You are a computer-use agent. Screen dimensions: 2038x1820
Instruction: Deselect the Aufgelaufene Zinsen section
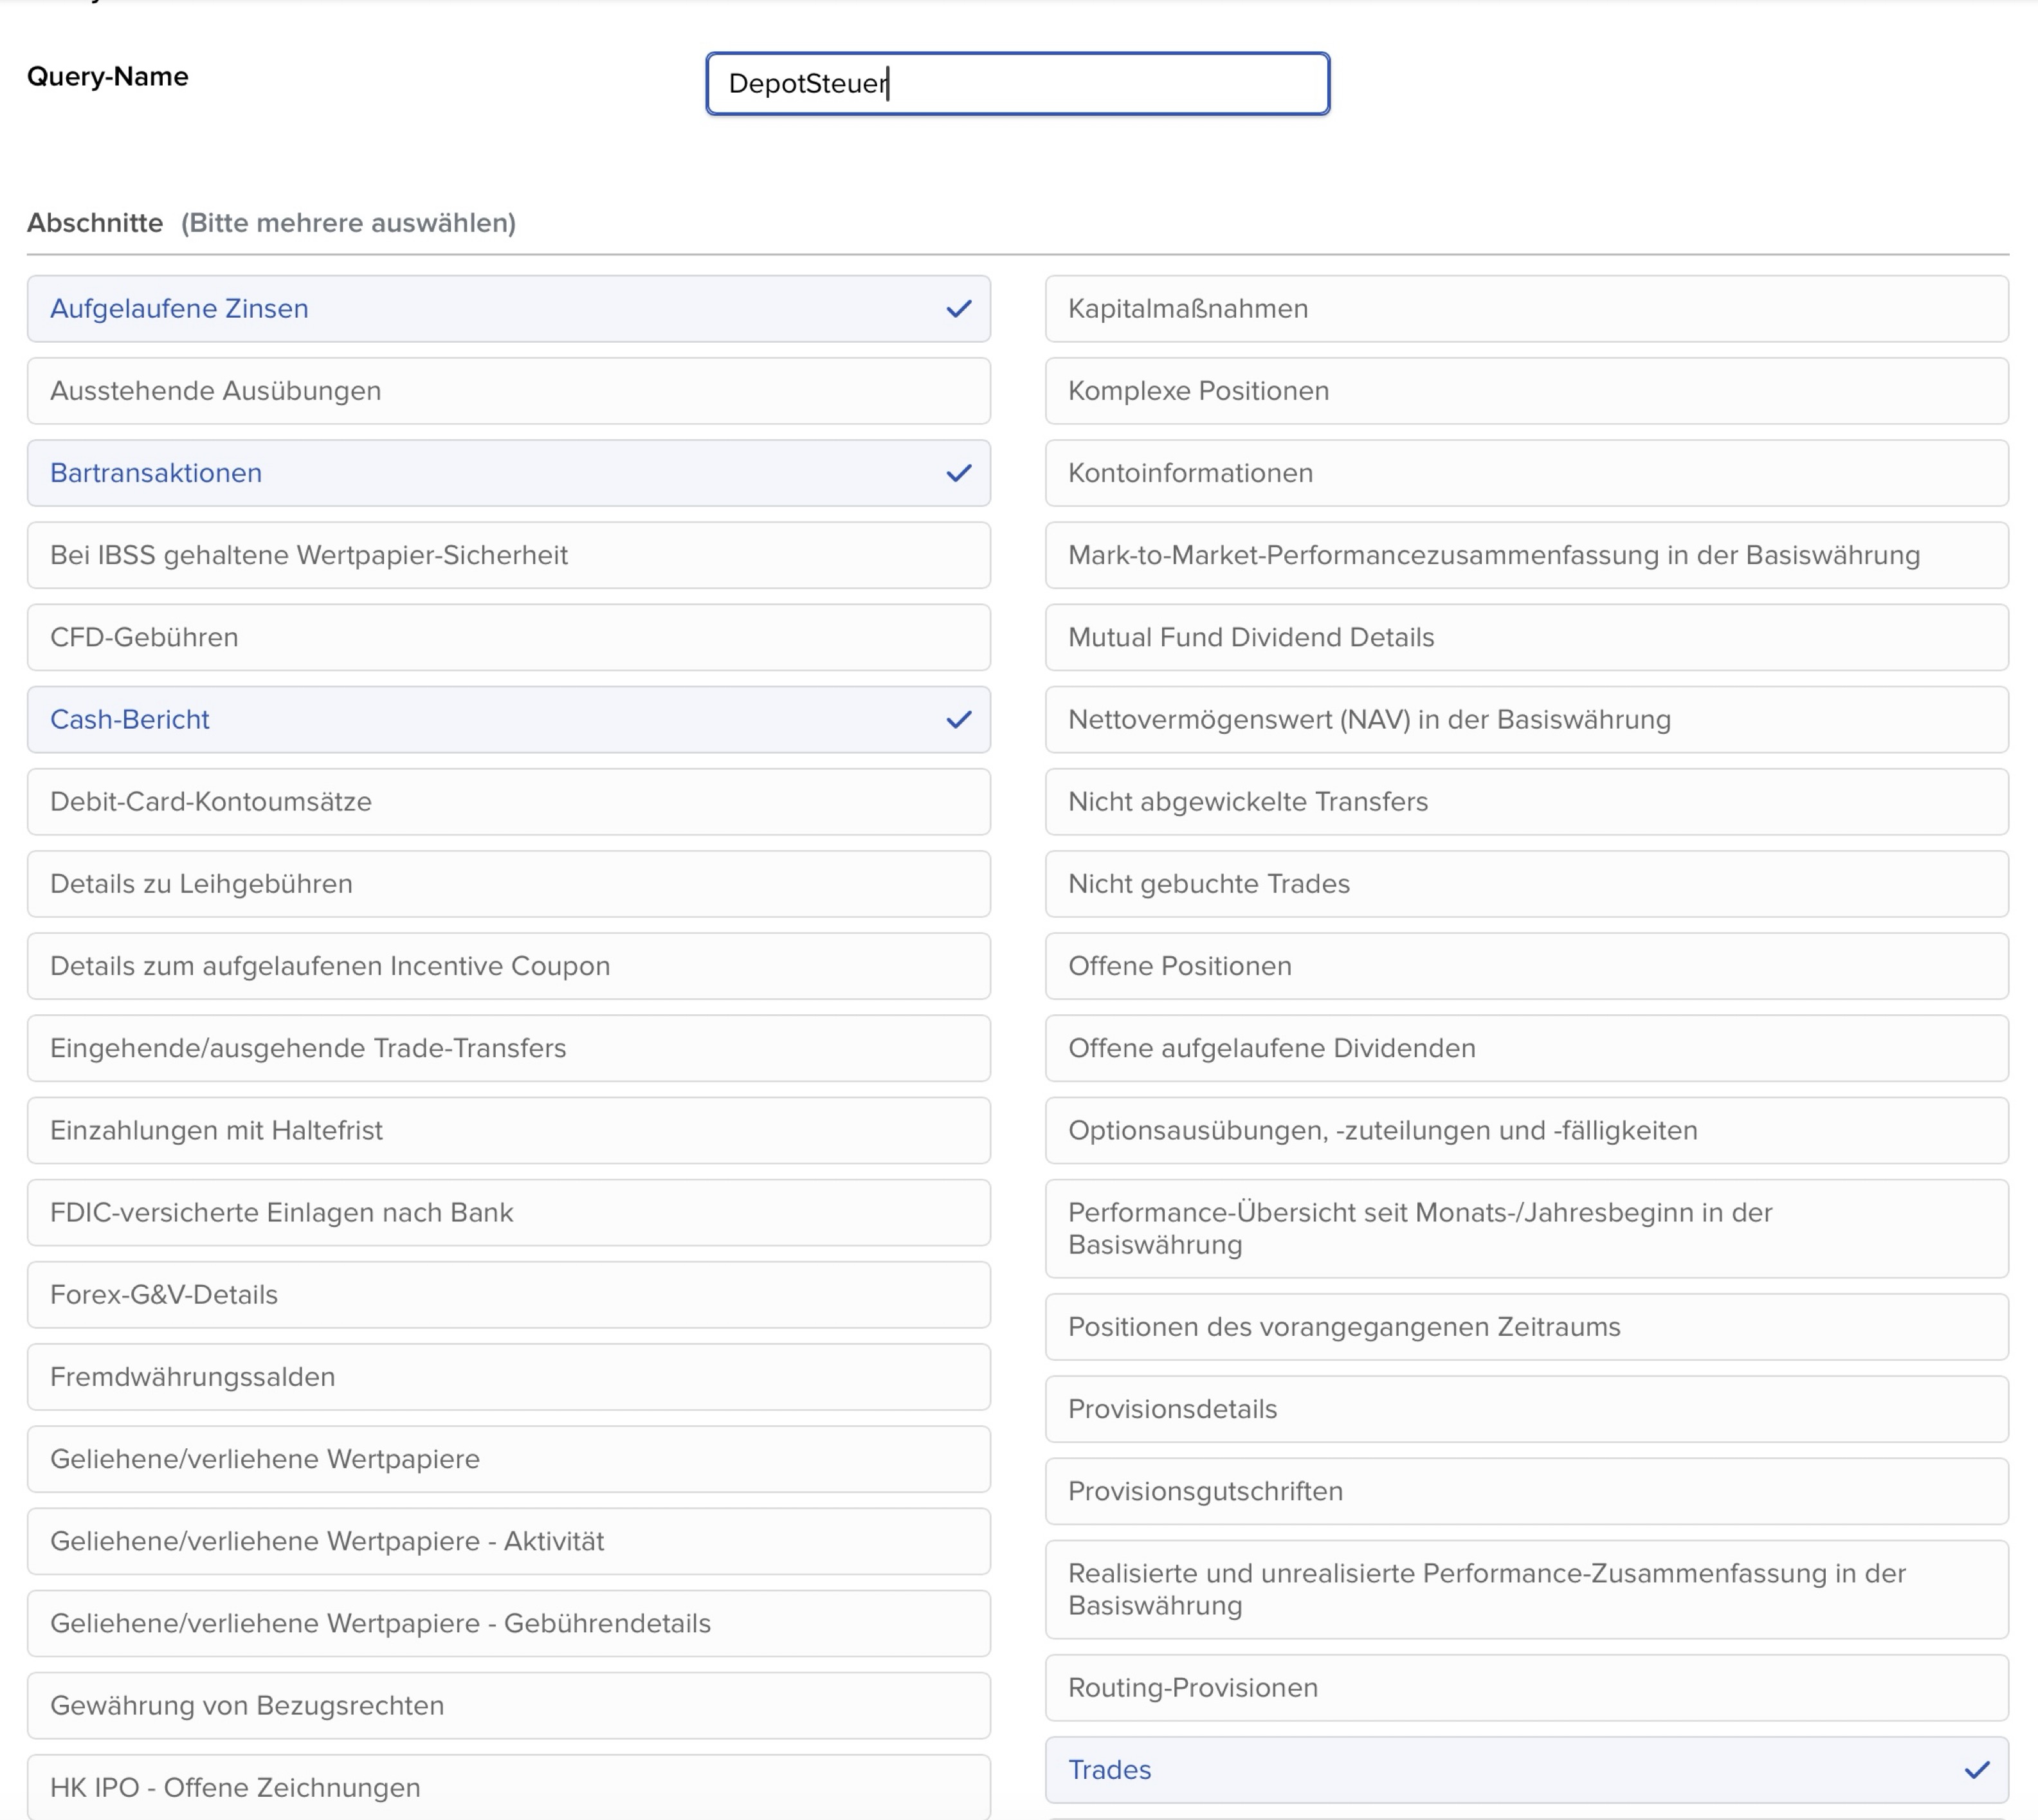[x=508, y=309]
